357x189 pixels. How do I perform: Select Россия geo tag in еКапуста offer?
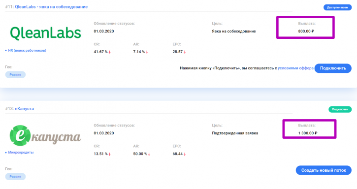click(15, 177)
